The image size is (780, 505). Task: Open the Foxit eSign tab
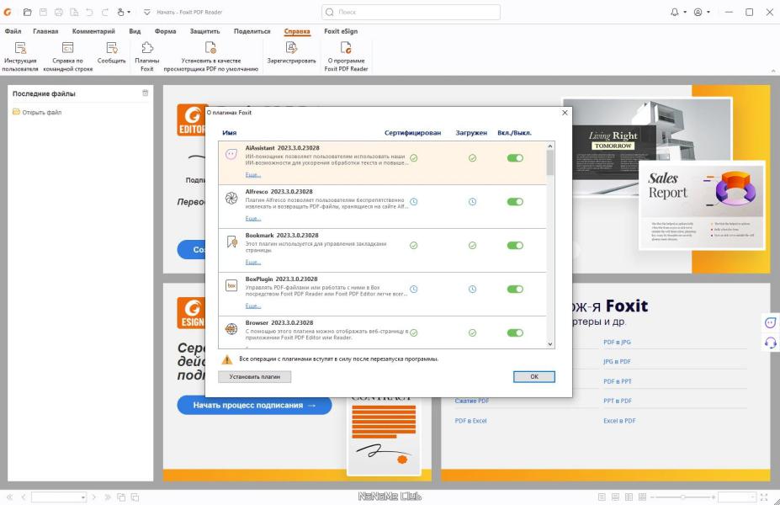click(x=341, y=31)
